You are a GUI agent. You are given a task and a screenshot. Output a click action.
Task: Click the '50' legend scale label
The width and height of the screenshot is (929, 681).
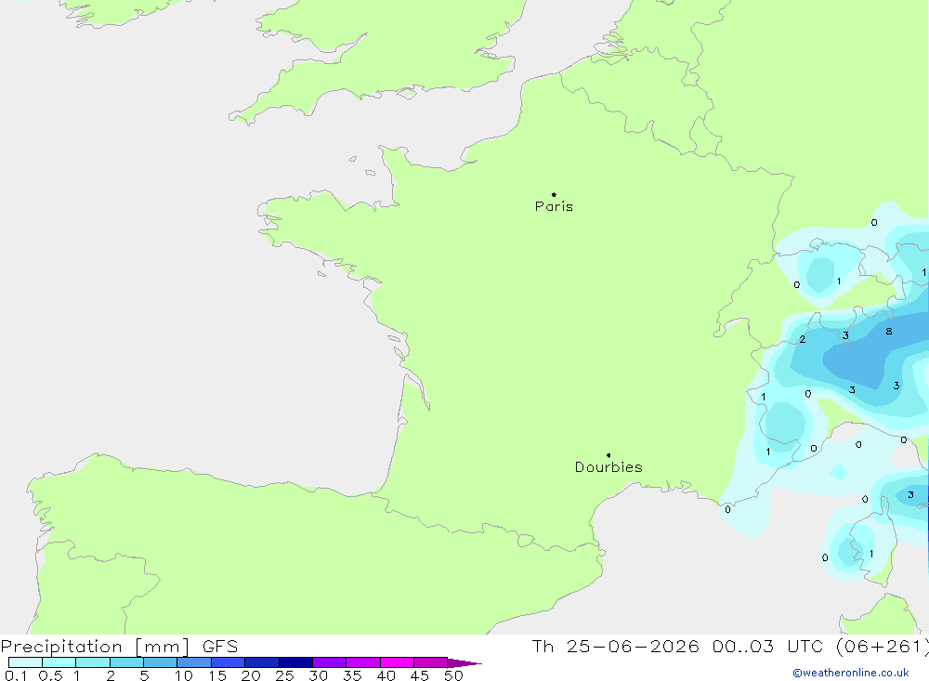click(x=453, y=675)
